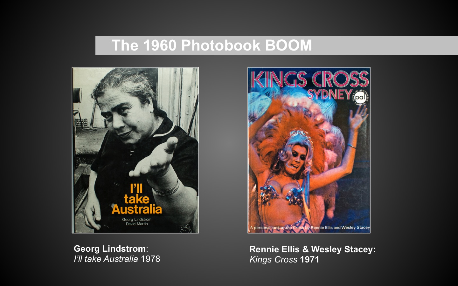Select the italic 'Kings Cross' caption text
The image size is (458, 286).
tap(274, 260)
